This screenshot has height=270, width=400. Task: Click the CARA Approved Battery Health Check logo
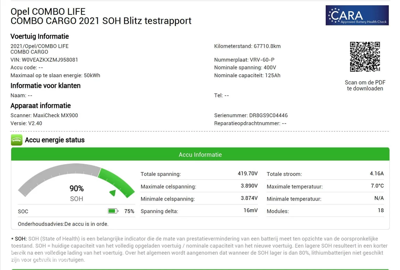[x=357, y=15]
